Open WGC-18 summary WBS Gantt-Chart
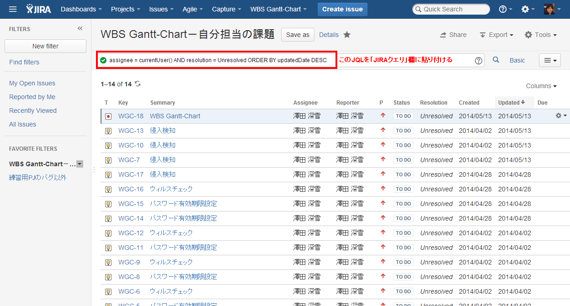The height and width of the screenshot is (306, 570). pos(175,116)
